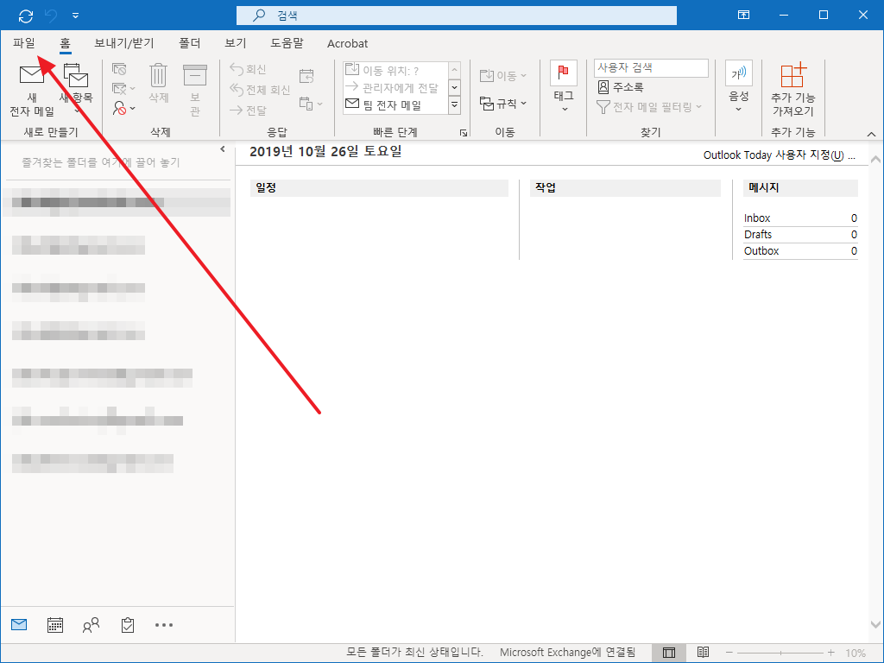884x663 pixels.
Task: Click the zoom slider in status bar
Action: [x=780, y=653]
